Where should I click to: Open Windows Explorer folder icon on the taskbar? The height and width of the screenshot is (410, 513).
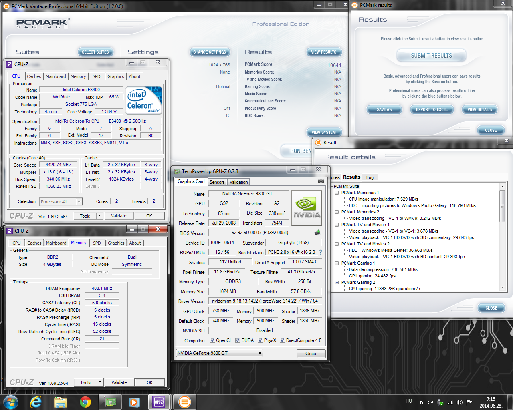point(61,402)
